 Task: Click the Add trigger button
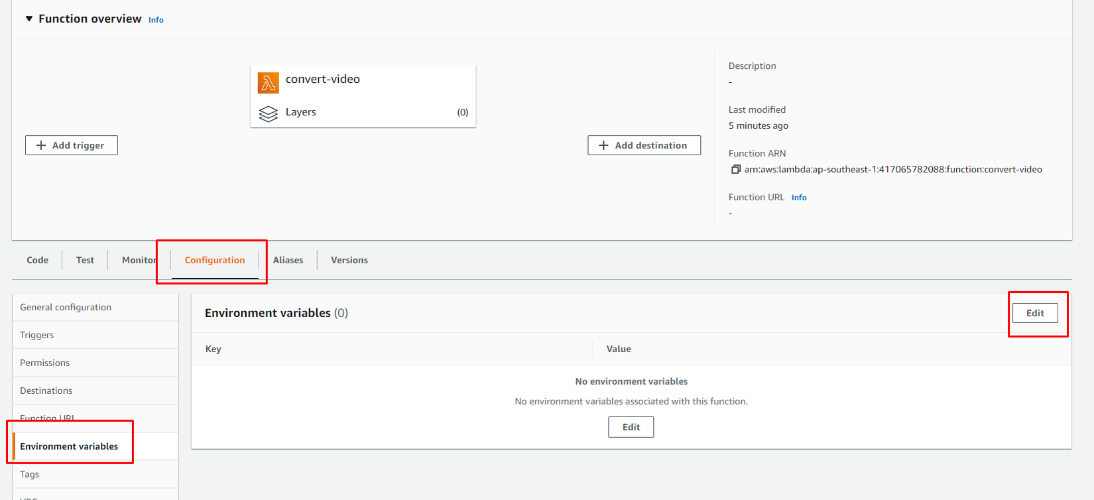point(72,145)
